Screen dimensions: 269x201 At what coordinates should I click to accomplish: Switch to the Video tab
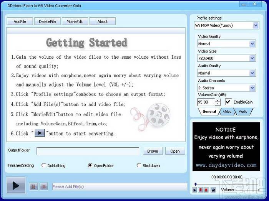tap(227, 112)
